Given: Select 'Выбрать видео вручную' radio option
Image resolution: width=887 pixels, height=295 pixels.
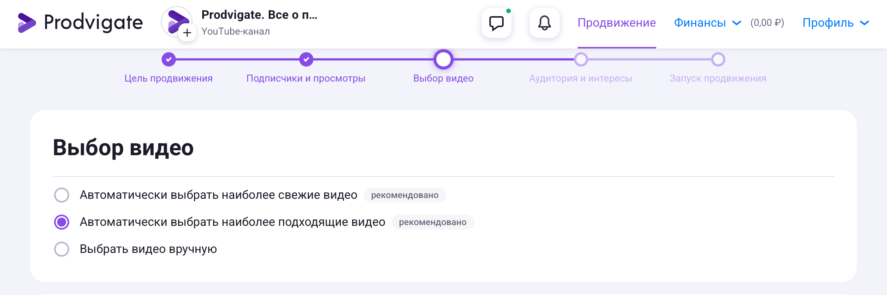Looking at the screenshot, I should click(62, 249).
